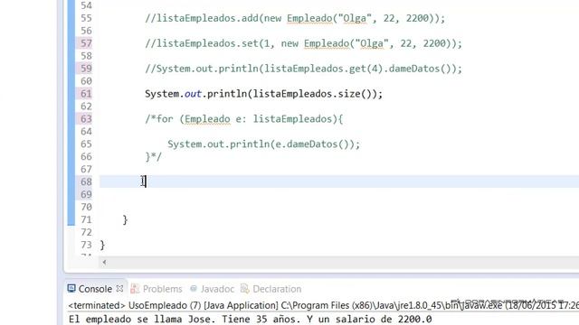Image resolution: width=579 pixels, height=325 pixels.
Task: Click the commented for (Empleado e: listaEmpleados) line
Action: pyautogui.click(x=243, y=119)
